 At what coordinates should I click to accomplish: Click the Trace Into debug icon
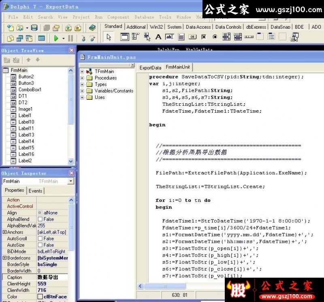click(x=83, y=38)
